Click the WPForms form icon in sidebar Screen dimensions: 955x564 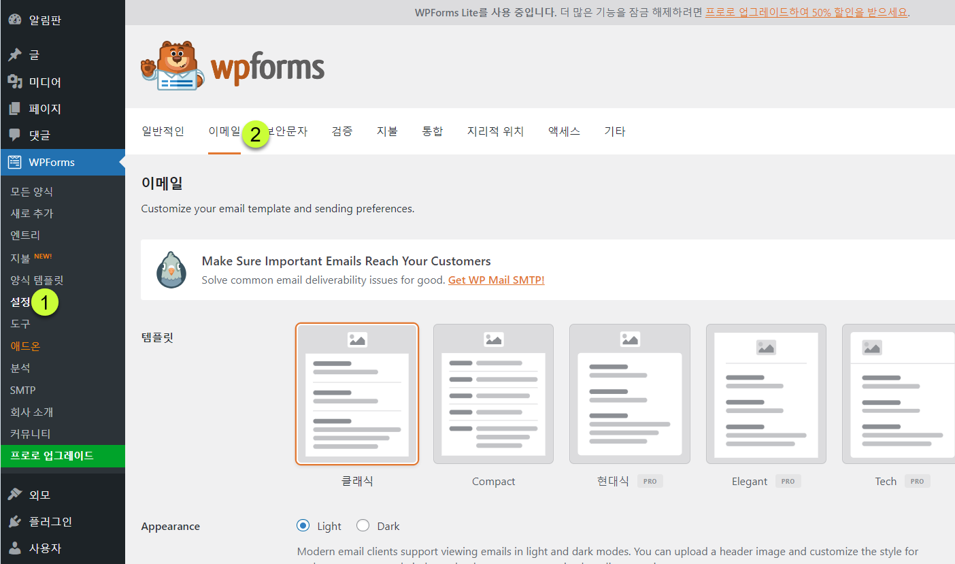click(x=15, y=162)
